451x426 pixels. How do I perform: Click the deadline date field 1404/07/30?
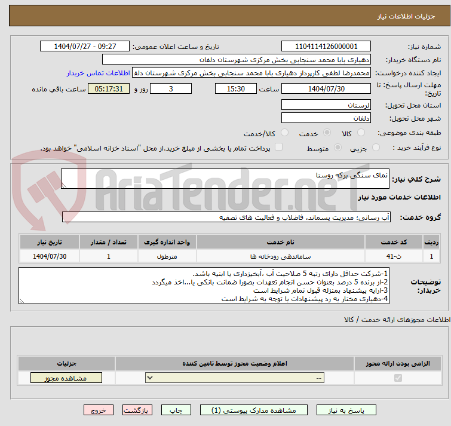[326, 88]
